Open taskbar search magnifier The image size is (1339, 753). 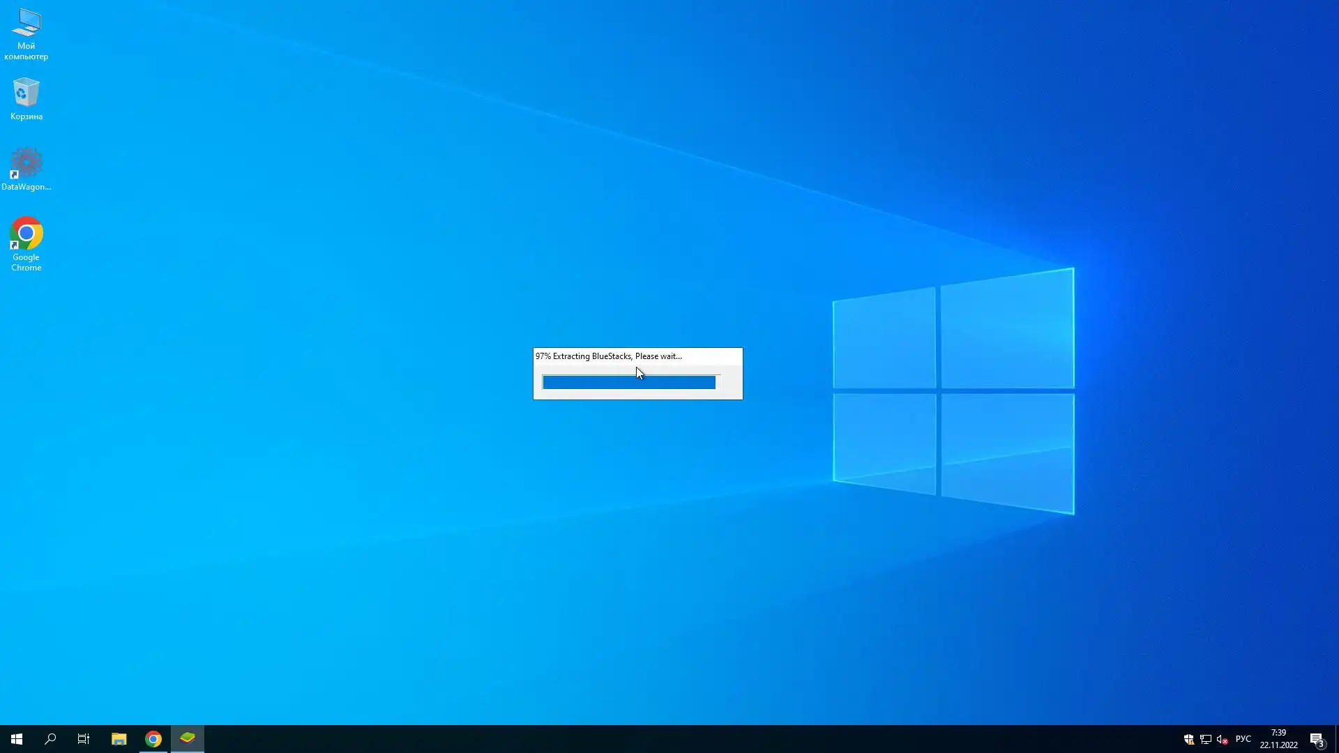click(x=50, y=739)
